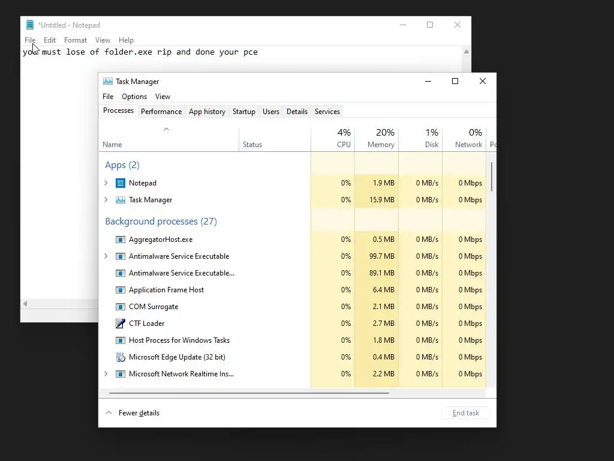614x461 pixels.
Task: Click the Task Manager vertical scrollbar thumb
Action: tap(492, 177)
